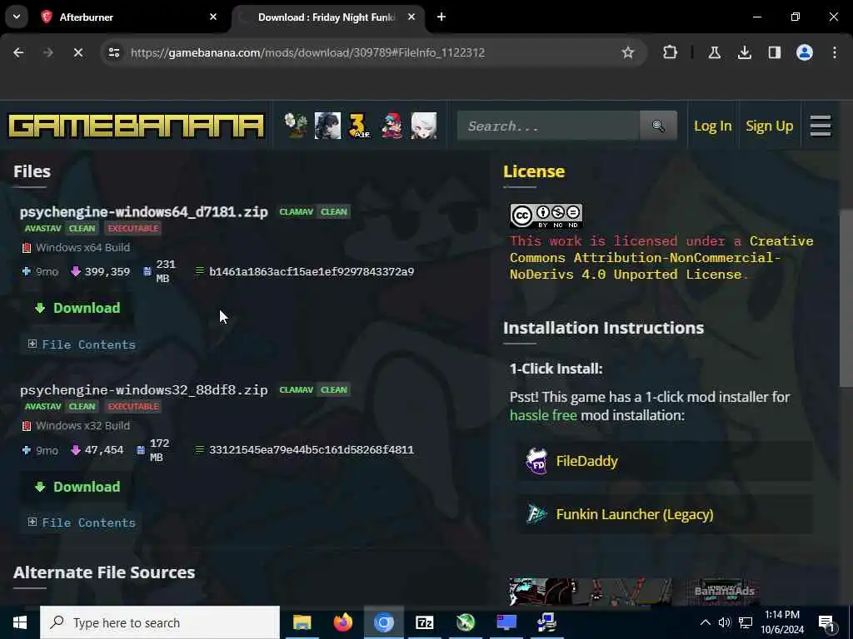Image resolution: width=853 pixels, height=639 pixels.
Task: Bookmark this page with the star
Action: [x=628, y=52]
